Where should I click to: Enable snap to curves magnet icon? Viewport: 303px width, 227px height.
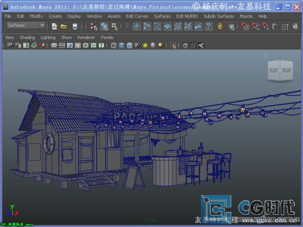coord(256,26)
